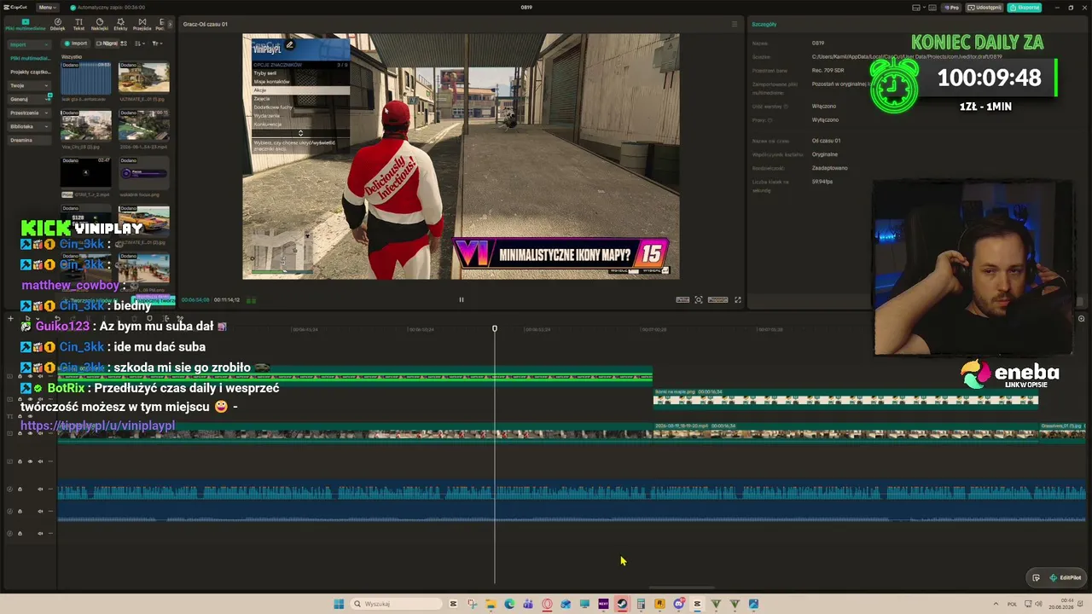Click the edit pencil icon in the preview
The width and height of the screenshot is (1092, 614).
[x=289, y=45]
